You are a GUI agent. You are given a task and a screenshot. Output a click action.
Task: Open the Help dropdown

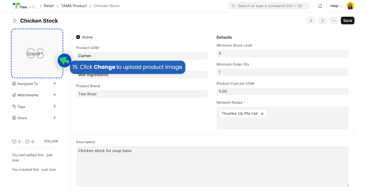pos(336,6)
